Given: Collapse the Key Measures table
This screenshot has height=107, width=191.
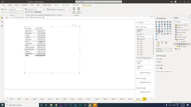Looking at the screenshot, I should tap(174, 40).
